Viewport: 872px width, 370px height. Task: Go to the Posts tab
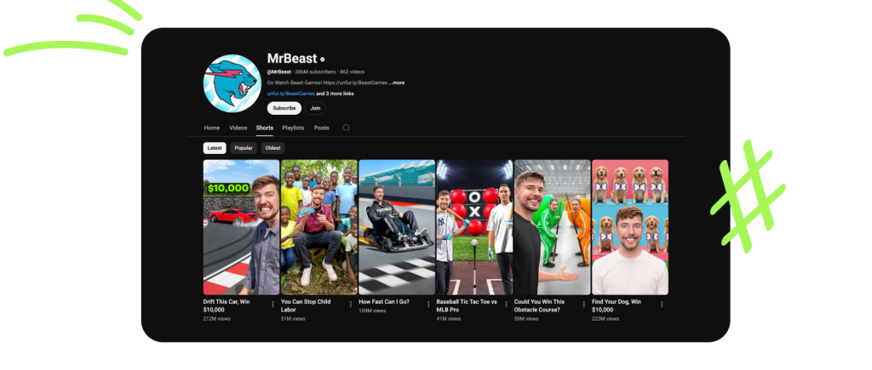(x=321, y=128)
